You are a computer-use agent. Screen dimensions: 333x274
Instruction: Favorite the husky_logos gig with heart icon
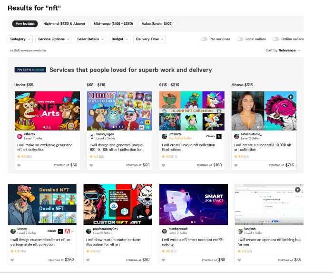(91, 165)
